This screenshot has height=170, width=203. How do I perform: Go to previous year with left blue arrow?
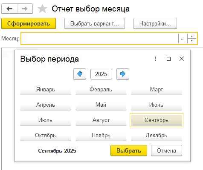pyautogui.click(x=80, y=74)
